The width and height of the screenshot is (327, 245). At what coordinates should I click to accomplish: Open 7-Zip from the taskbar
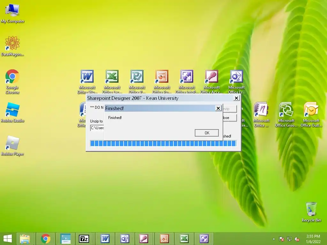coord(84,239)
